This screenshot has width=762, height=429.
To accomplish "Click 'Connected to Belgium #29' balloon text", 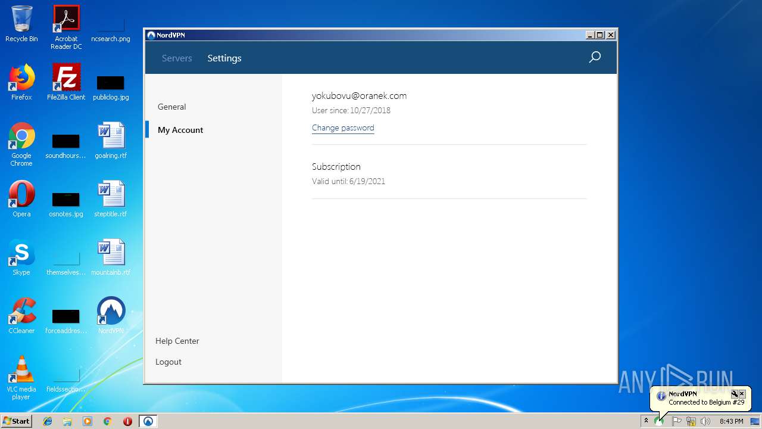I will coord(707,402).
